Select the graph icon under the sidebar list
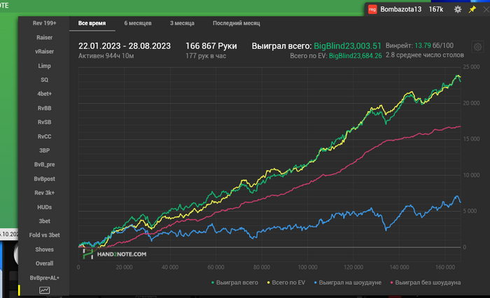 [x=44, y=290]
